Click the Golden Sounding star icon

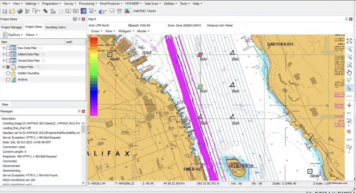(13, 73)
